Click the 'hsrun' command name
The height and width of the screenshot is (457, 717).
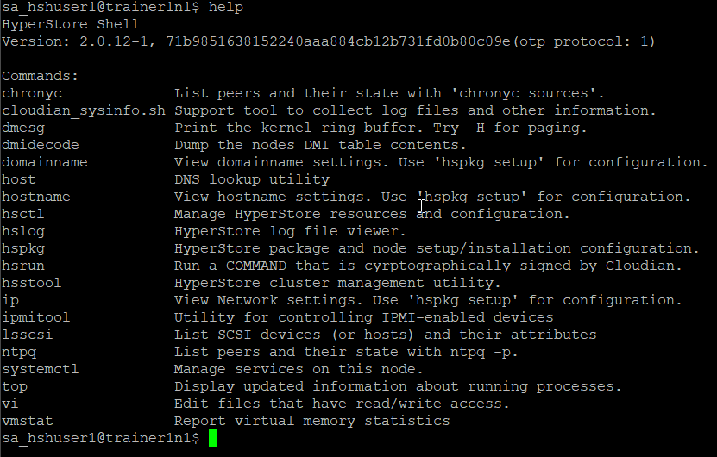click(23, 266)
